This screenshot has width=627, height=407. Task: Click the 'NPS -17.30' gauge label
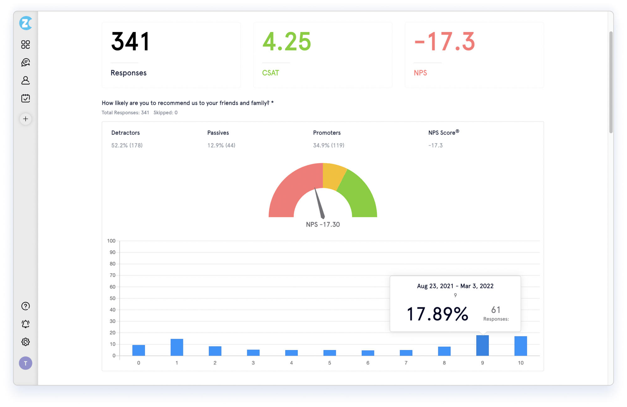323,224
